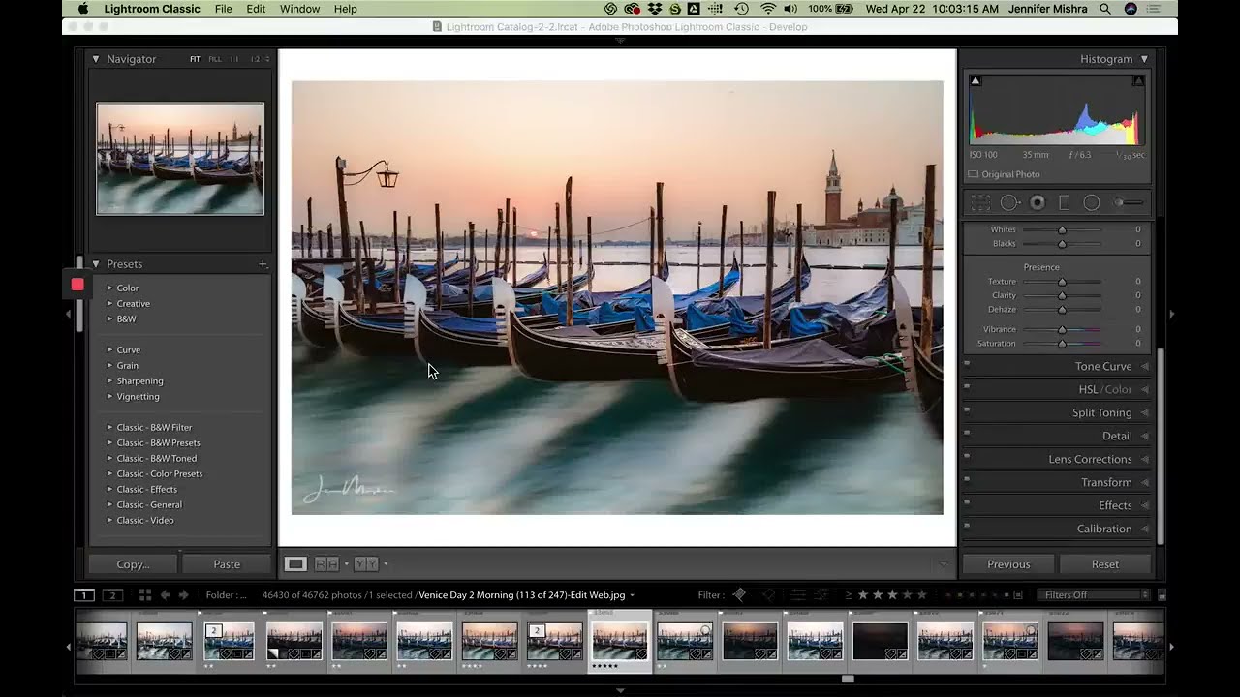The image size is (1240, 697).
Task: Adjust the Clarity slider
Action: (1062, 295)
